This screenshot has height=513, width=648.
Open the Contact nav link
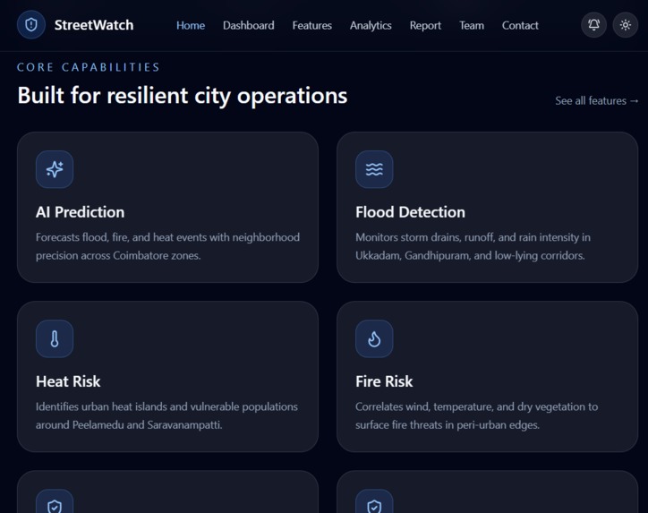click(520, 25)
